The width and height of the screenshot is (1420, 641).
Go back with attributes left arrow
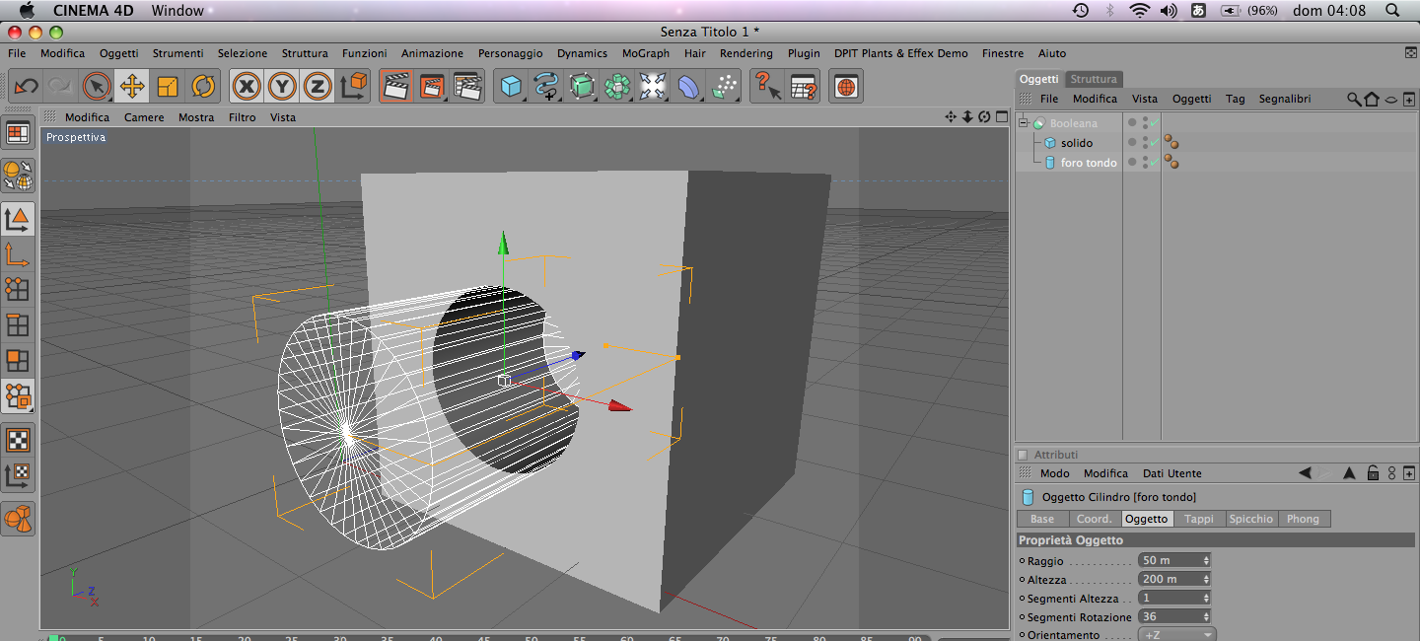click(x=1305, y=473)
